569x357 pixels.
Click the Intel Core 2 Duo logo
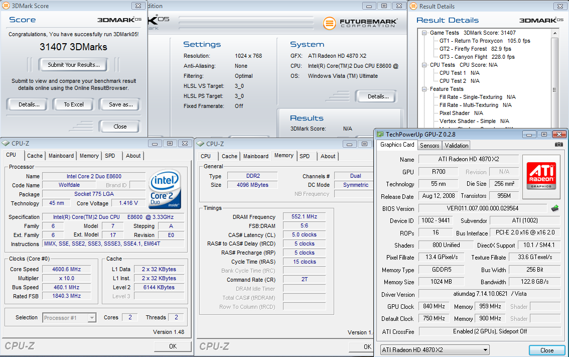coord(165,189)
